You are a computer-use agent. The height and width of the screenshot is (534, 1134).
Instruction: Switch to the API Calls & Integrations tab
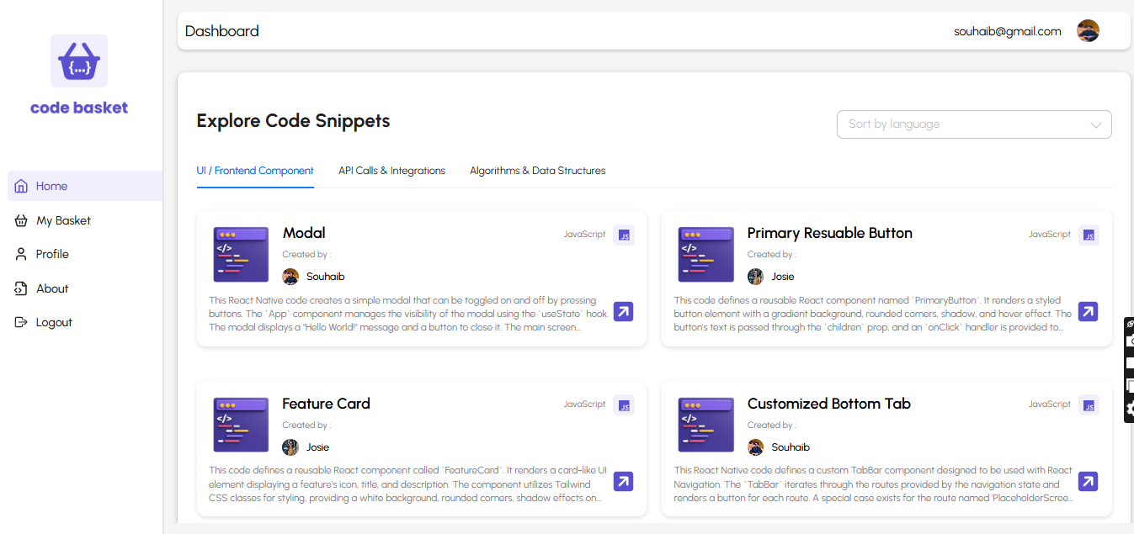tap(391, 171)
